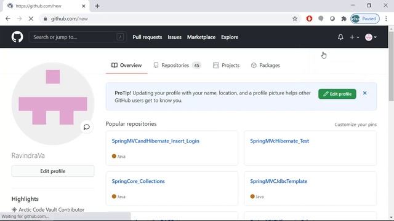The height and width of the screenshot is (221, 394).
Task: Dismiss the ProTip banner
Action: (365, 93)
